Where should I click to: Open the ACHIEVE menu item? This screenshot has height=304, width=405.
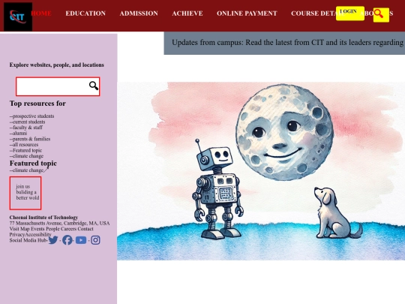(x=187, y=14)
